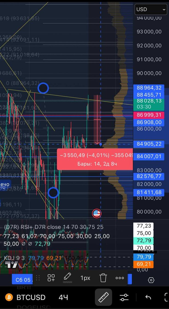Open price scale settings hexagon icon
The image size is (169, 309).
(x=151, y=280)
